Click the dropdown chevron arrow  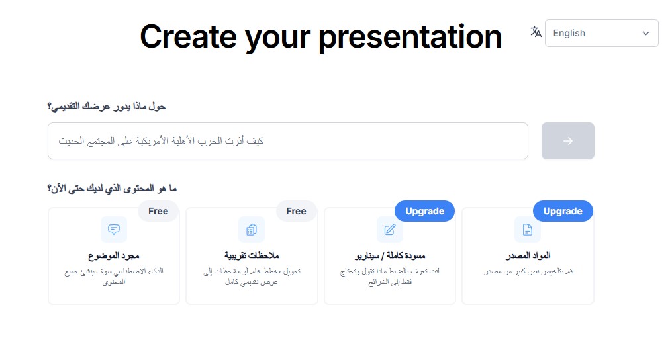pyautogui.click(x=646, y=33)
